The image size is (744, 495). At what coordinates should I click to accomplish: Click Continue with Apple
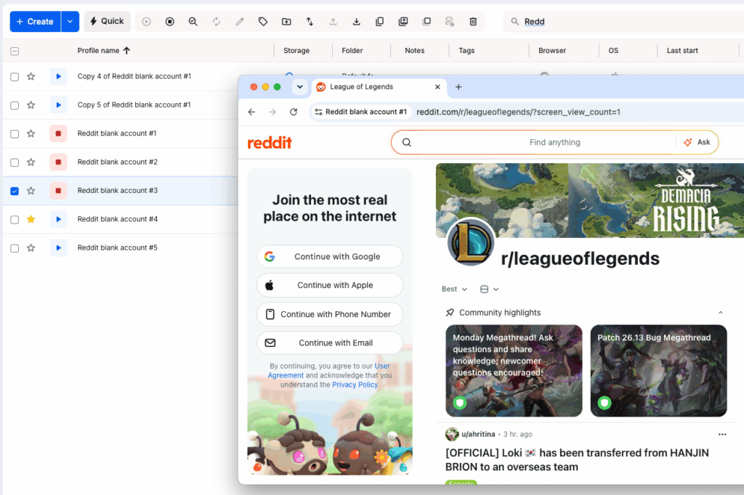click(330, 285)
